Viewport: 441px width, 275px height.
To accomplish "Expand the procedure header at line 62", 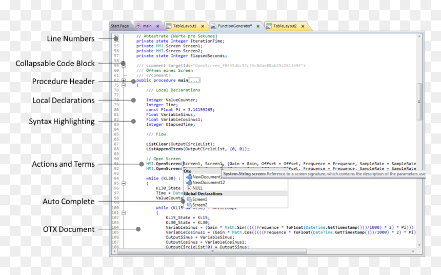I will tap(124, 81).
